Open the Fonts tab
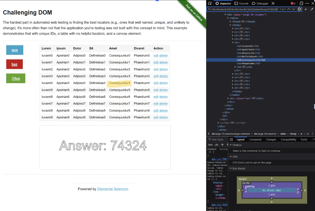The image size is (315, 211). click(304, 139)
